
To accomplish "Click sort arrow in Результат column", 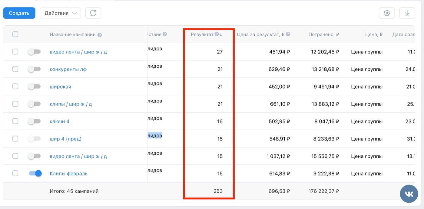I will coord(221,34).
